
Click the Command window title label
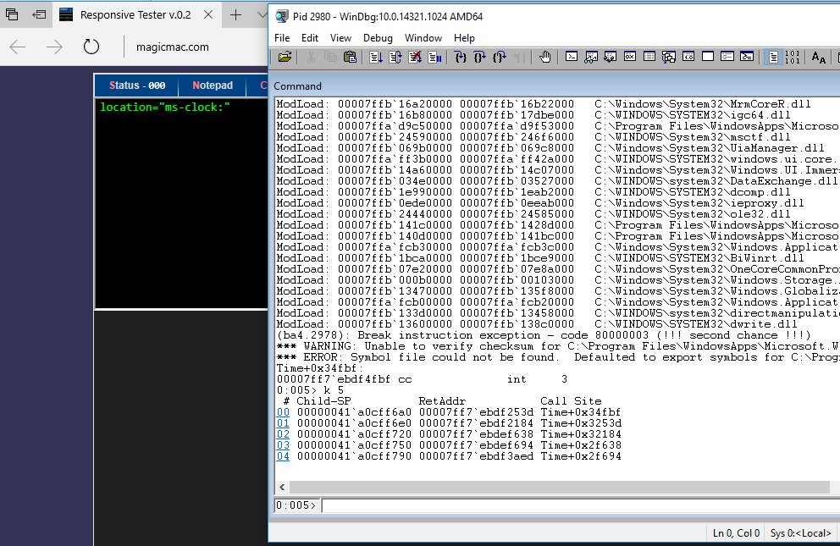click(297, 86)
